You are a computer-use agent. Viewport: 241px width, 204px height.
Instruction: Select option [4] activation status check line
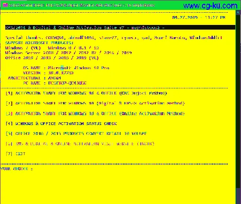pyautogui.click(x=61, y=124)
